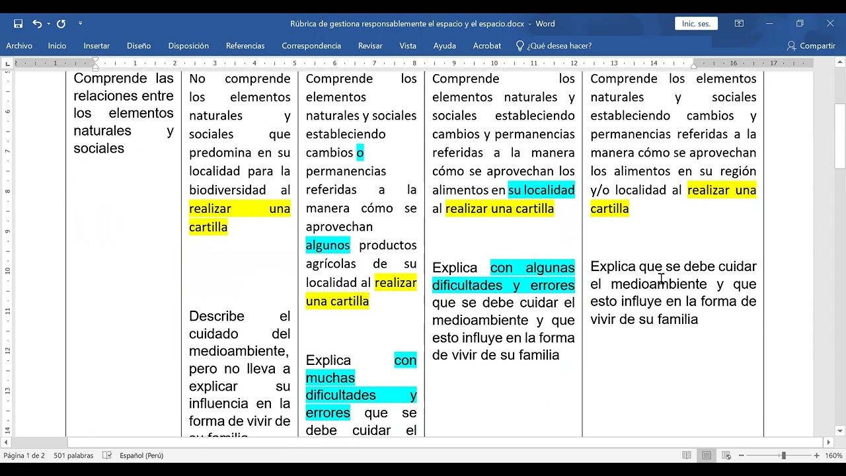Open the Disposición ribbon tab
Viewport: 846px width, 476px height.
(x=188, y=46)
